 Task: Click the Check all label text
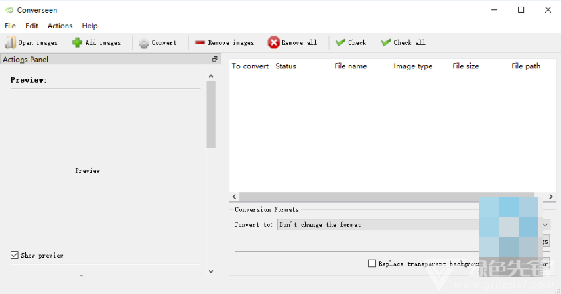(410, 43)
